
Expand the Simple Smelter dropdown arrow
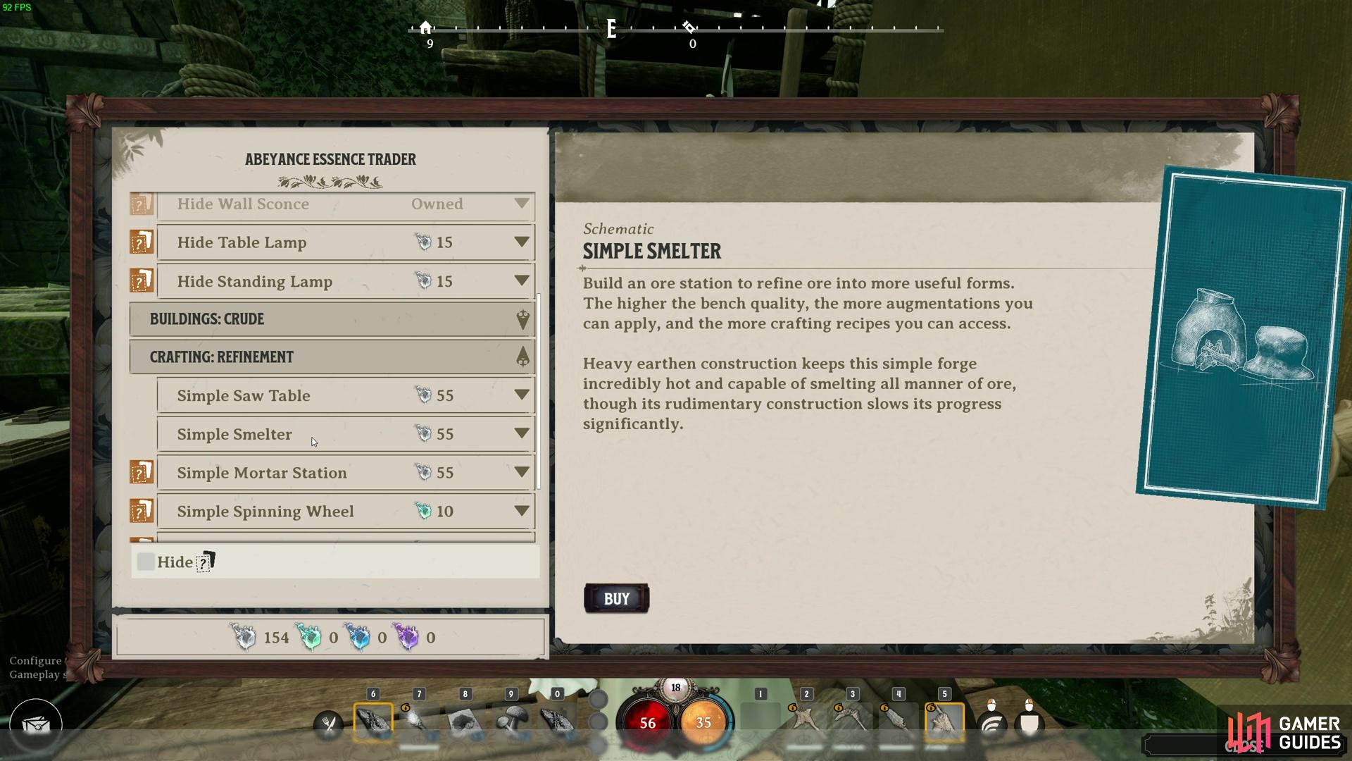click(521, 433)
